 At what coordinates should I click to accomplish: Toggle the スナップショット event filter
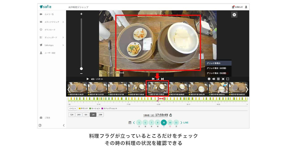(x=109, y=108)
